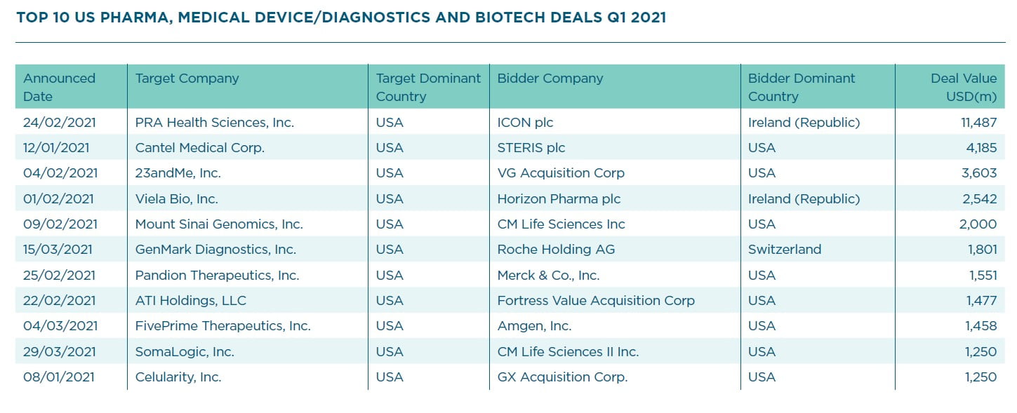Viewport: 1017px width, 413px height.
Task: Click the Viela Bio, Inc. entry
Action: pyautogui.click(x=176, y=199)
